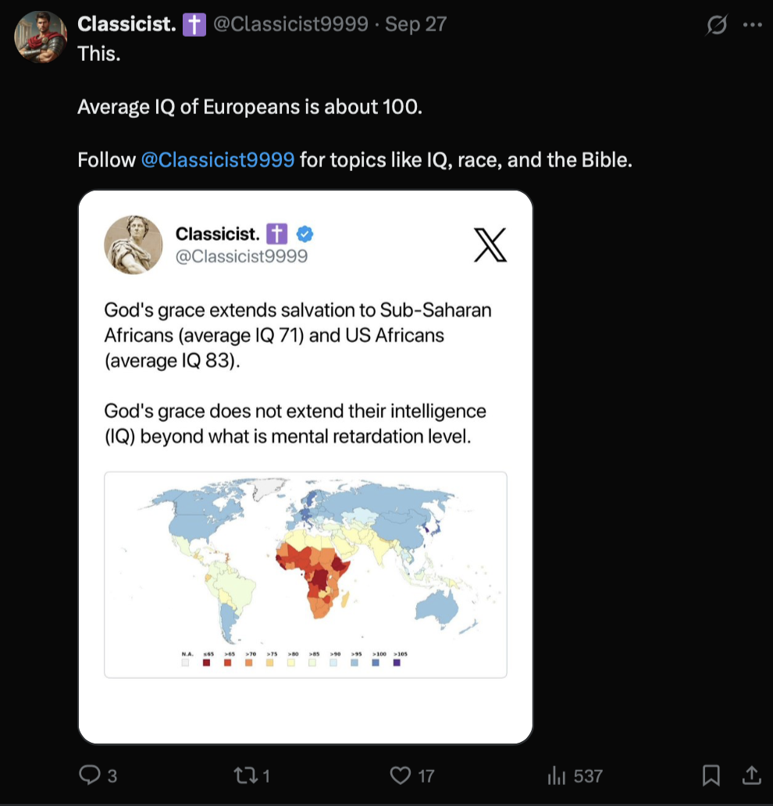
Task: Click the blue @Classicist9999 mention link
Action: [218, 160]
